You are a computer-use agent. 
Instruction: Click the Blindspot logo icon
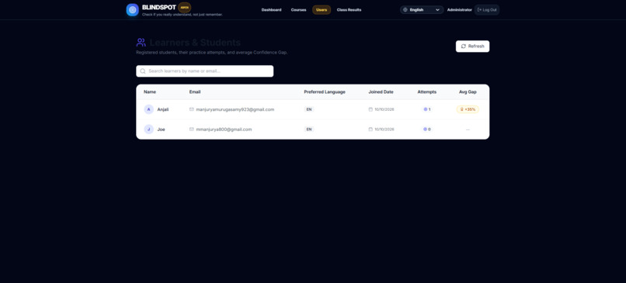coord(133,9)
